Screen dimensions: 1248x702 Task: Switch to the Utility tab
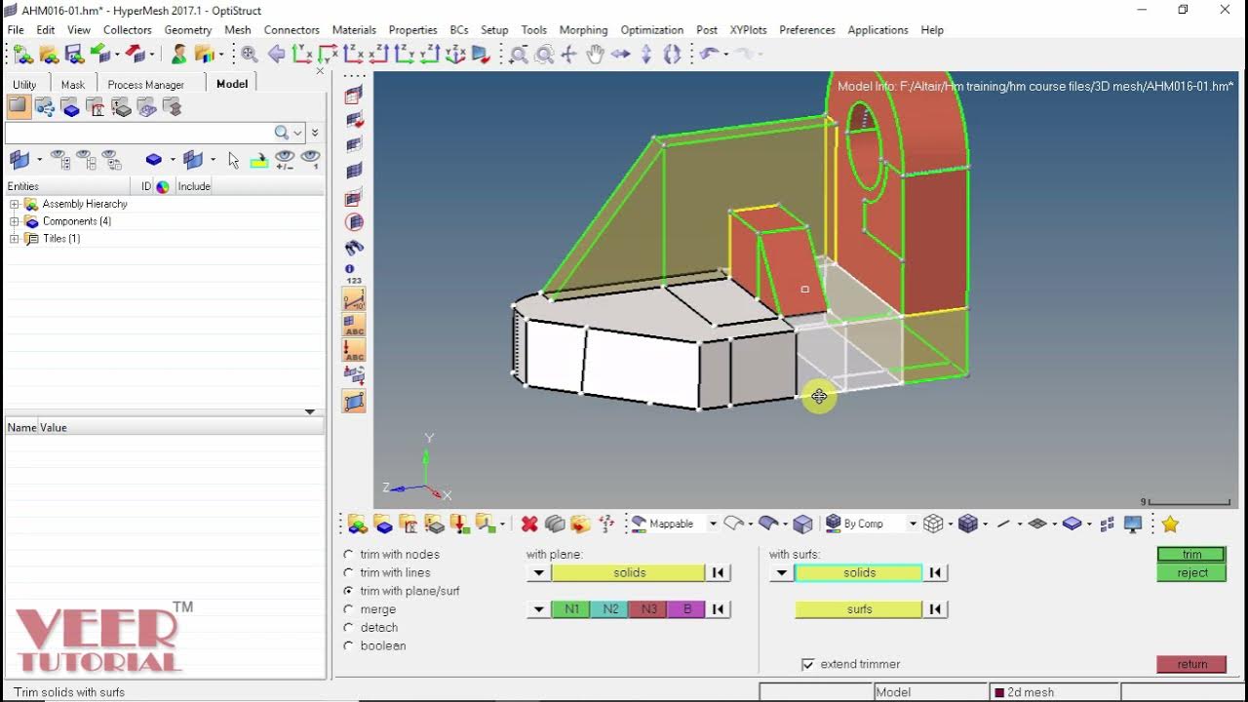(24, 85)
